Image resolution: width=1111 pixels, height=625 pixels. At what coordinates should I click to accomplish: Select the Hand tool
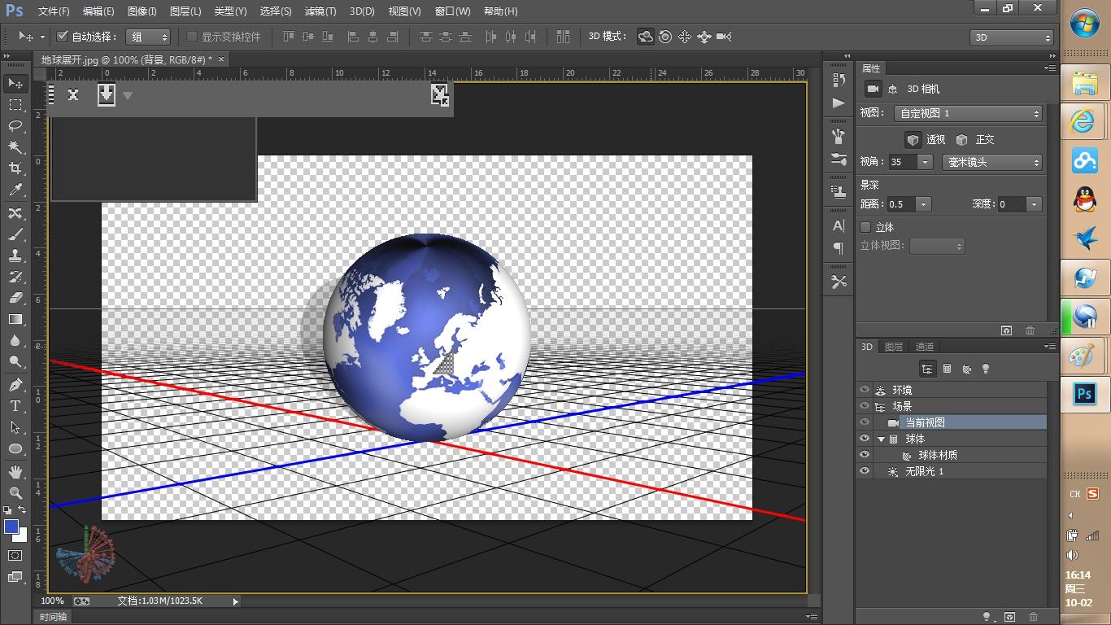pyautogui.click(x=15, y=472)
